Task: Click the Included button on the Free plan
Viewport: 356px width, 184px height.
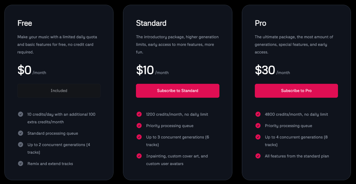Action: pos(59,91)
